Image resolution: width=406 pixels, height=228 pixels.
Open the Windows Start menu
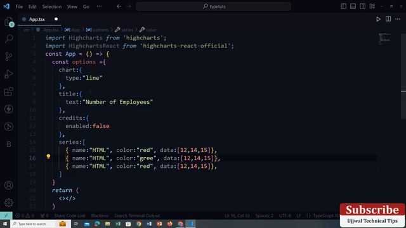tap(5, 224)
